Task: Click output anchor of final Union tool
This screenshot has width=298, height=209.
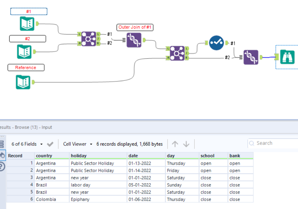Action: point(261,57)
